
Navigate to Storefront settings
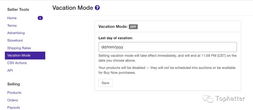click(x=15, y=41)
